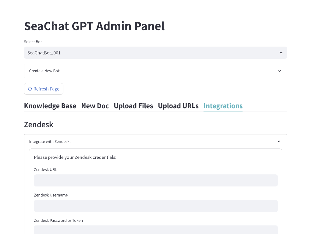Open the New Doc tab
Image resolution: width=312 pixels, height=234 pixels.
[95, 106]
